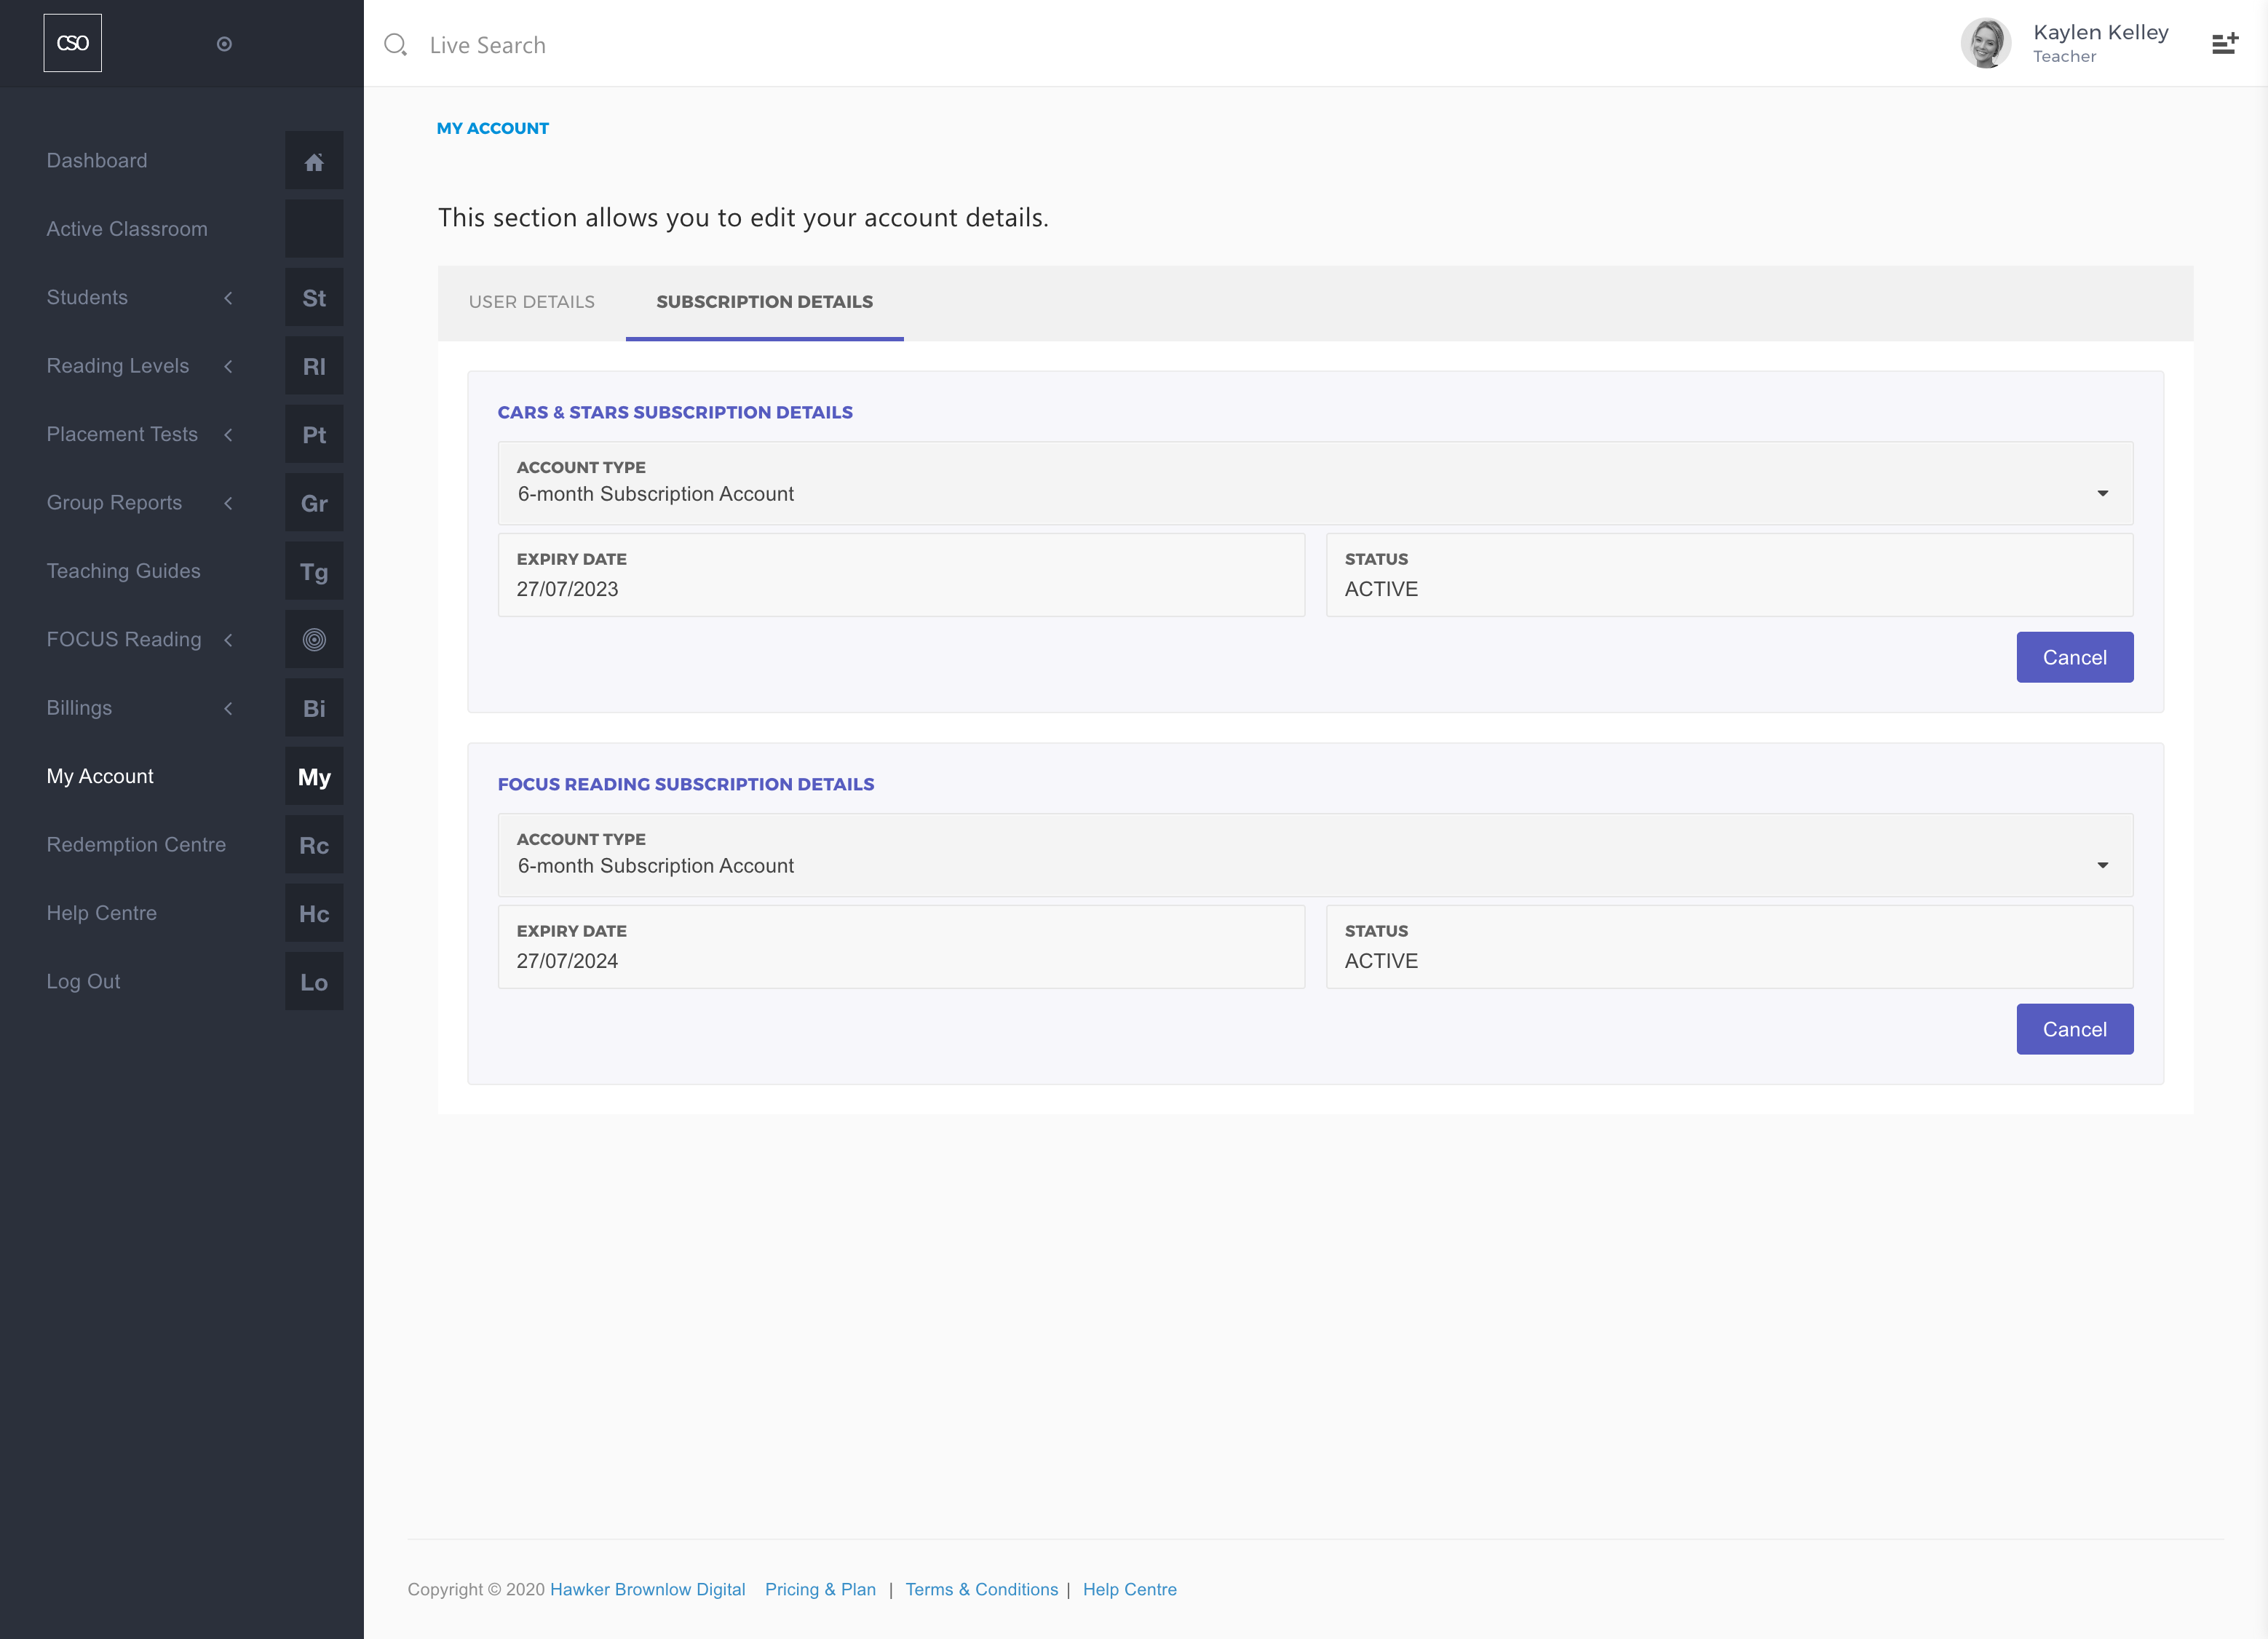Open the Dashboard home icon
The image size is (2268, 1639).
click(x=314, y=161)
